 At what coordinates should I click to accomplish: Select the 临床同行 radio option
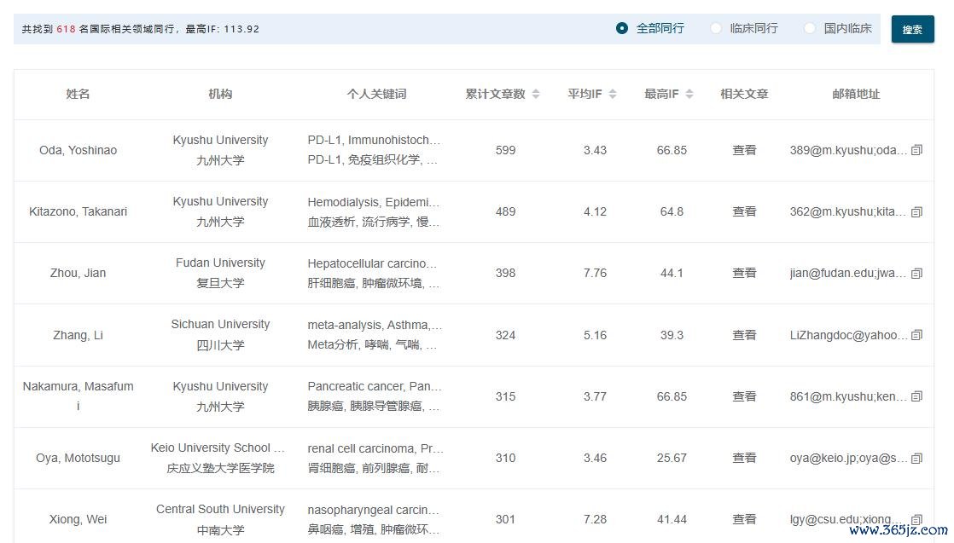point(716,29)
